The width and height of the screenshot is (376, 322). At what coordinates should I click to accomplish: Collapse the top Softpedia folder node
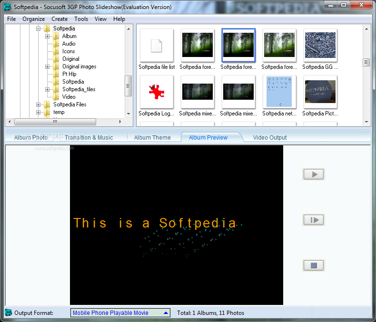pyautogui.click(x=38, y=28)
